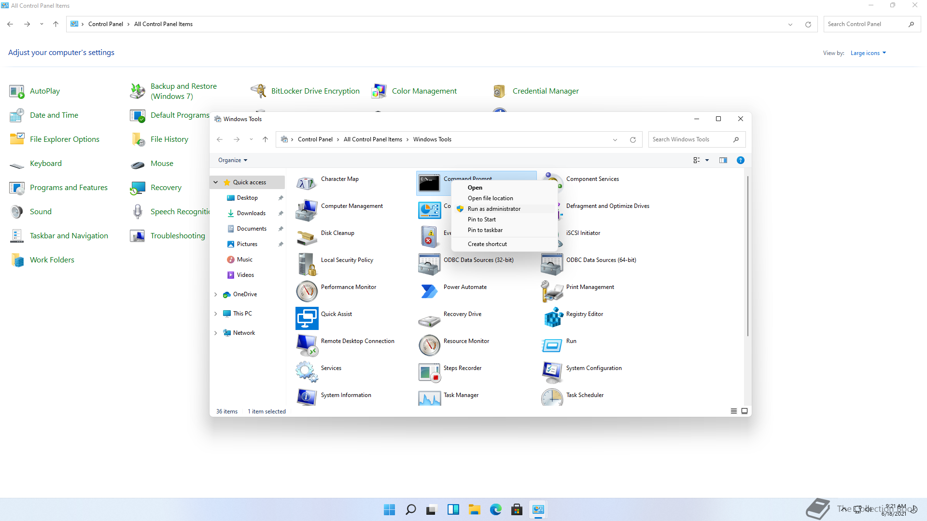The height and width of the screenshot is (521, 927).
Task: Select the Command Prompt icon
Action: [429, 183]
